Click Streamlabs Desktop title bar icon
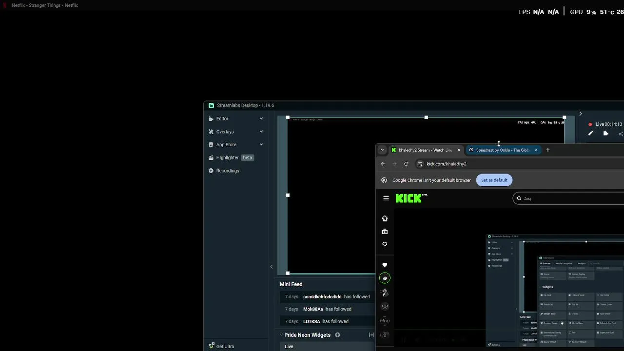 click(211, 105)
